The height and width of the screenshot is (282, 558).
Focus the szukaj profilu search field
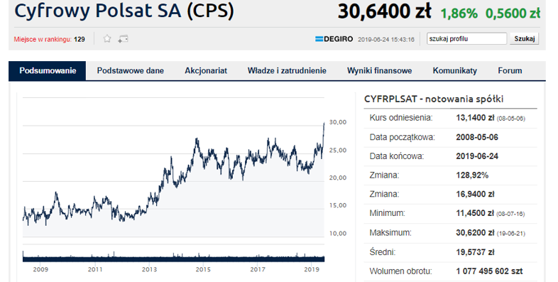pos(466,38)
